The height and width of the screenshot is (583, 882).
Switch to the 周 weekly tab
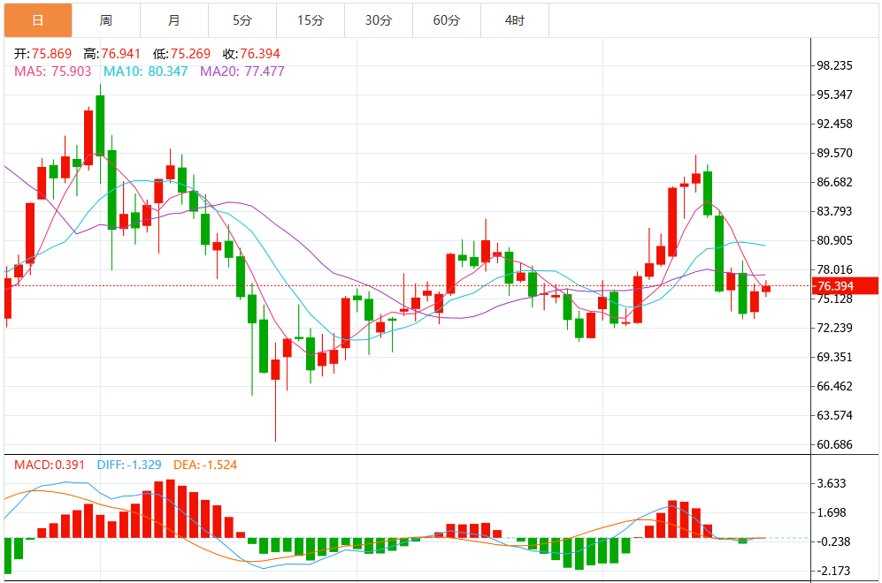[106, 20]
